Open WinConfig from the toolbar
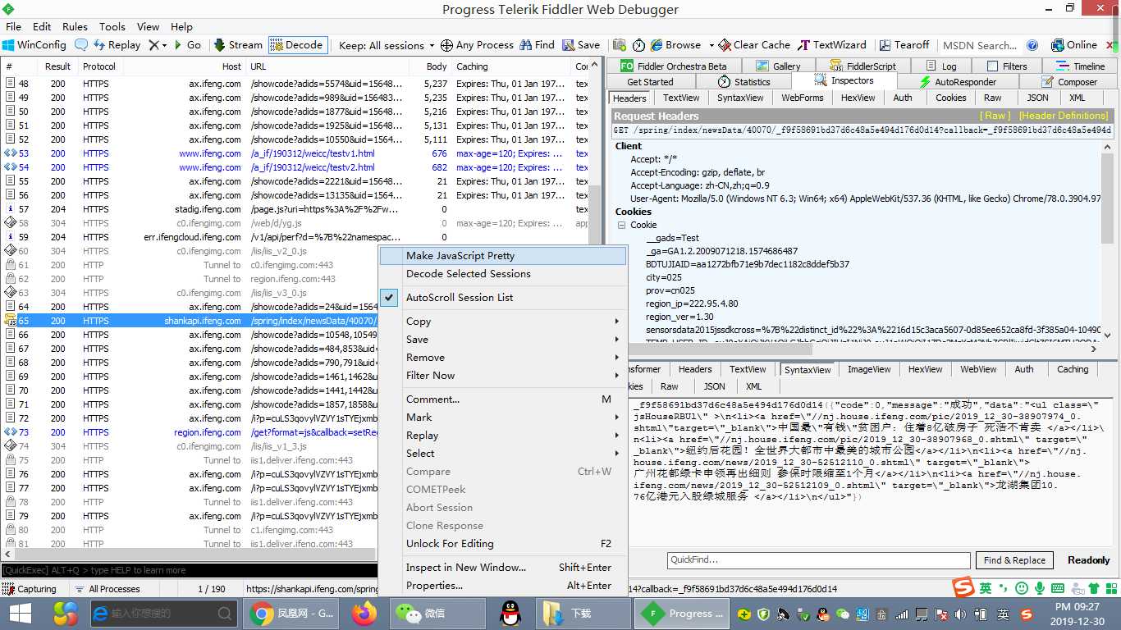The height and width of the screenshot is (630, 1121). (x=34, y=45)
